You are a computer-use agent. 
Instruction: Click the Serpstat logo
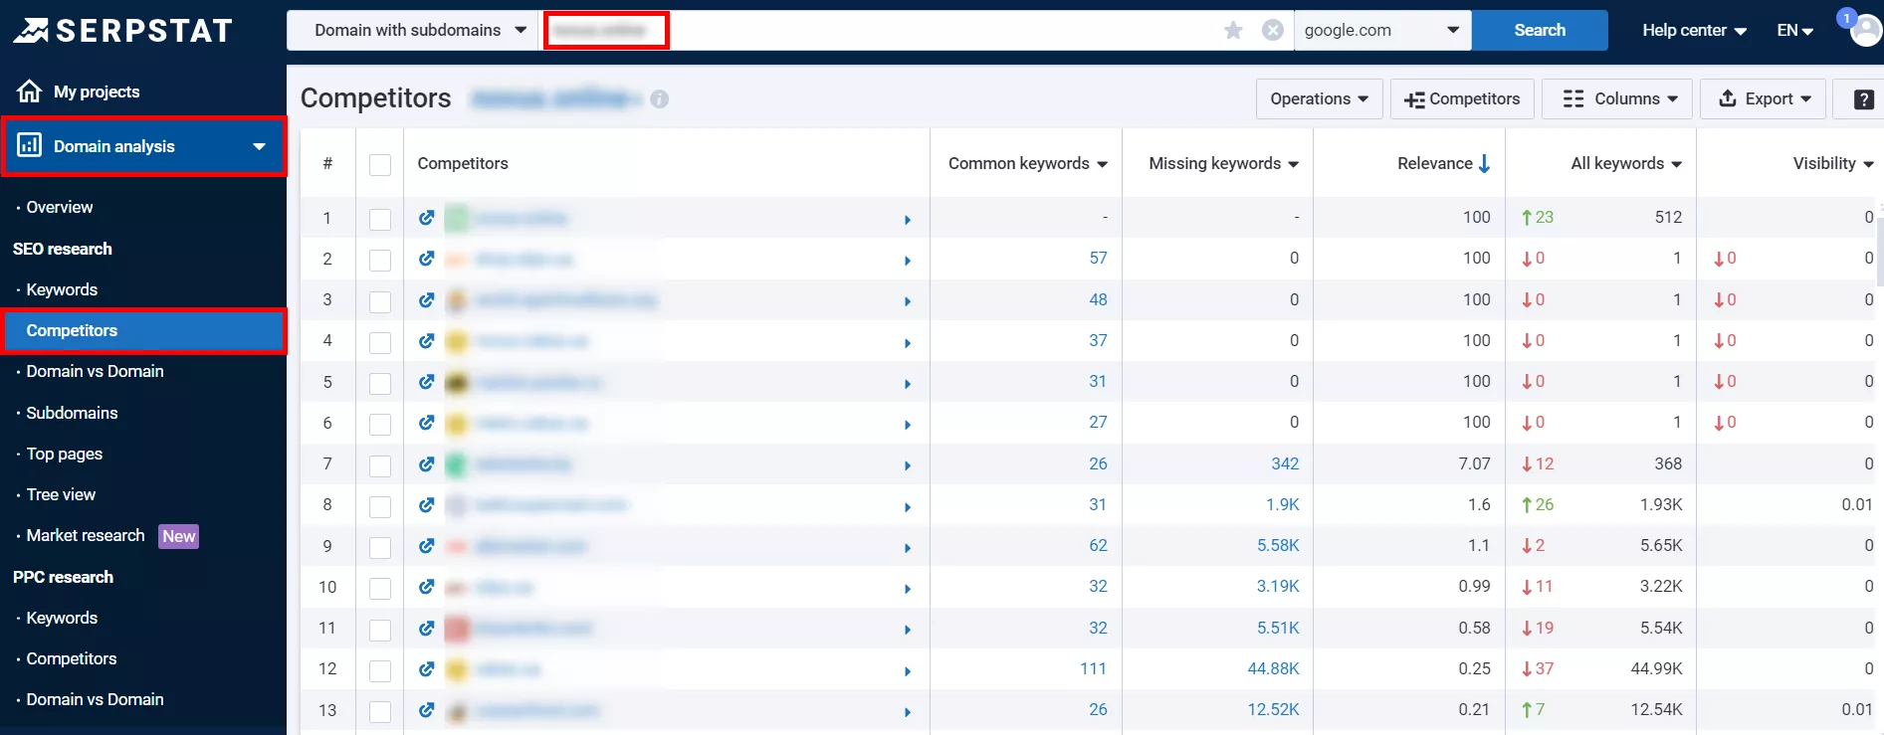tap(123, 31)
